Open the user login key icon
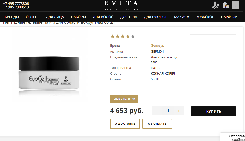Viewport: 245px width, 141px height. (x=215, y=5)
